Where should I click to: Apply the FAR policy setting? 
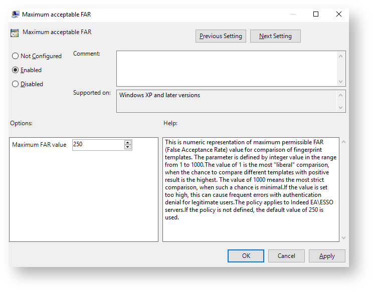tap(327, 256)
